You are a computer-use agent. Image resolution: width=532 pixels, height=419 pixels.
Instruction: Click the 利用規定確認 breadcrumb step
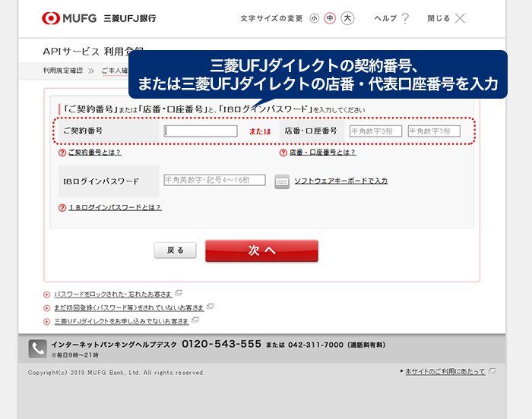(63, 71)
